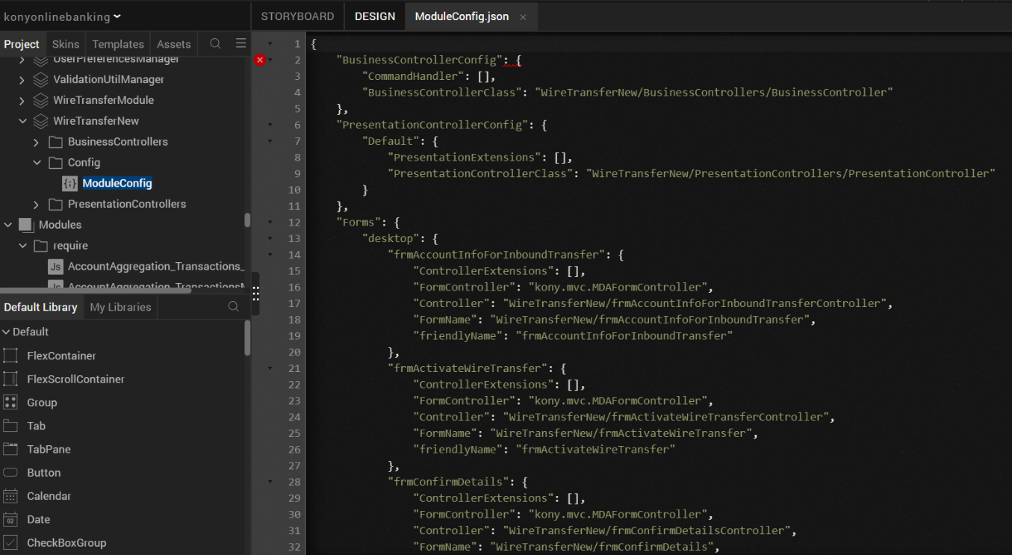This screenshot has height=555, width=1012.
Task: Select the ModuleConfig file in tree
Action: point(117,183)
